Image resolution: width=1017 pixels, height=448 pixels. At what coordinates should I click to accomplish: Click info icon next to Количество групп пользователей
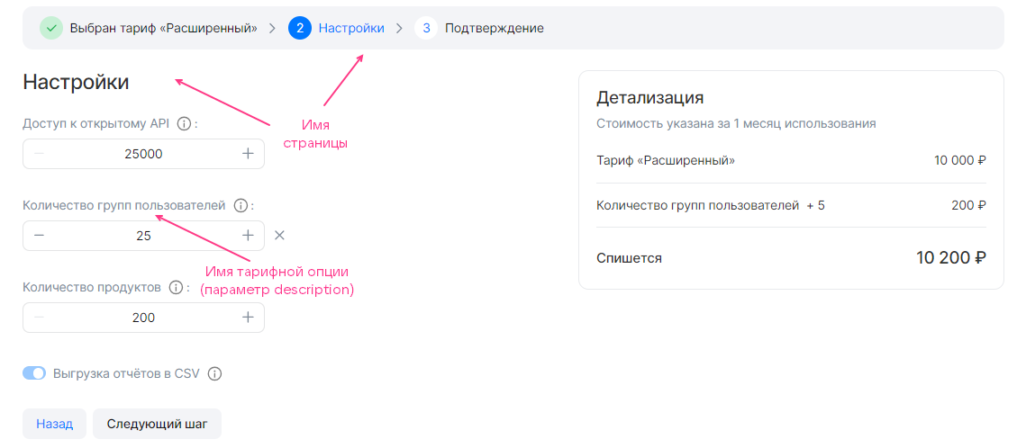(x=240, y=206)
